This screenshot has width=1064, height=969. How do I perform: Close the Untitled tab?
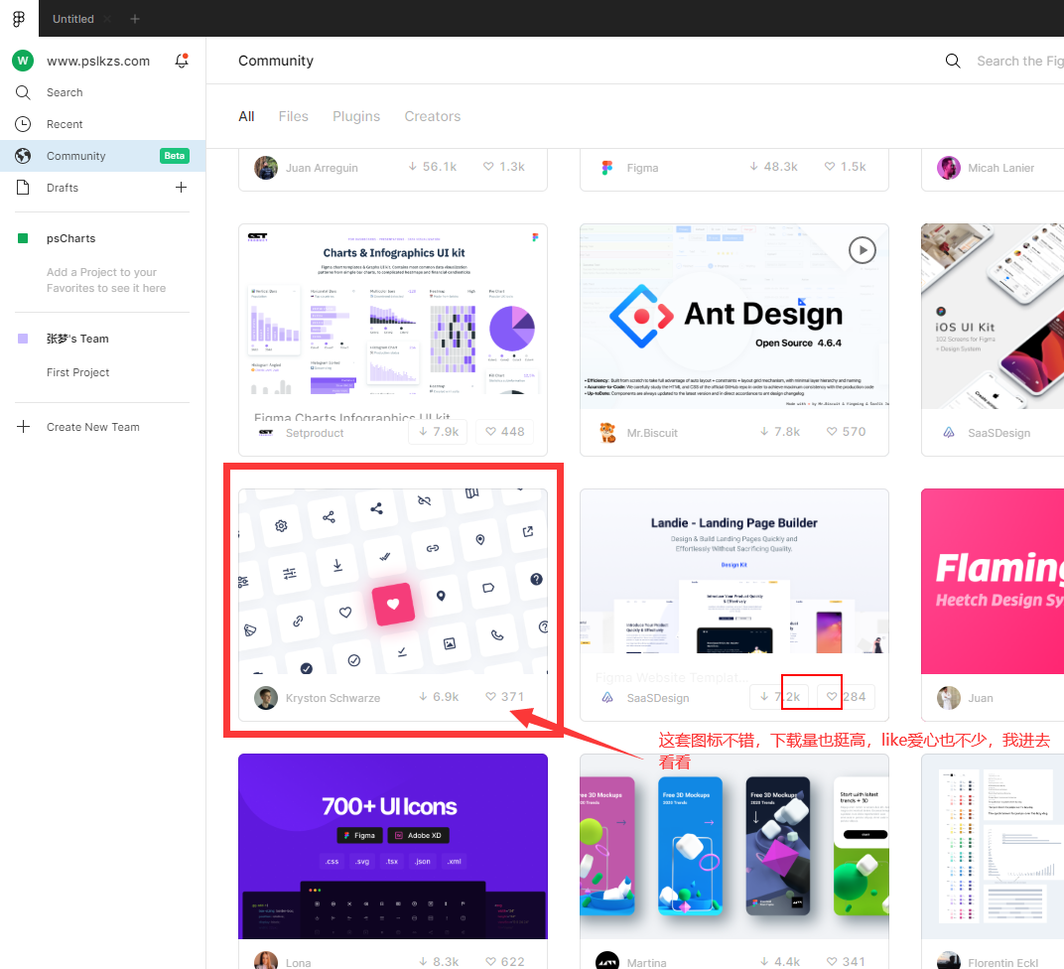pos(107,19)
